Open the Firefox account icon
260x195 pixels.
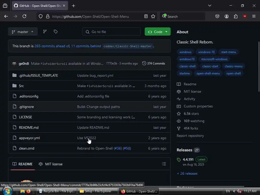point(226,16)
